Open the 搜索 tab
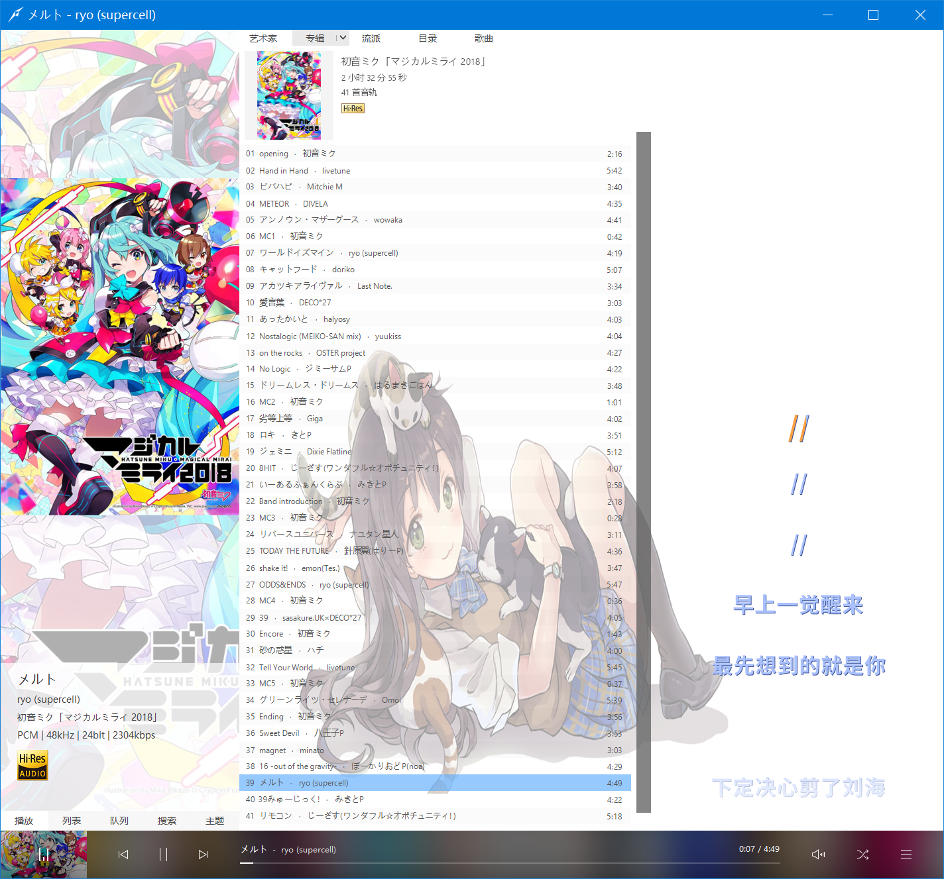 pos(167,821)
